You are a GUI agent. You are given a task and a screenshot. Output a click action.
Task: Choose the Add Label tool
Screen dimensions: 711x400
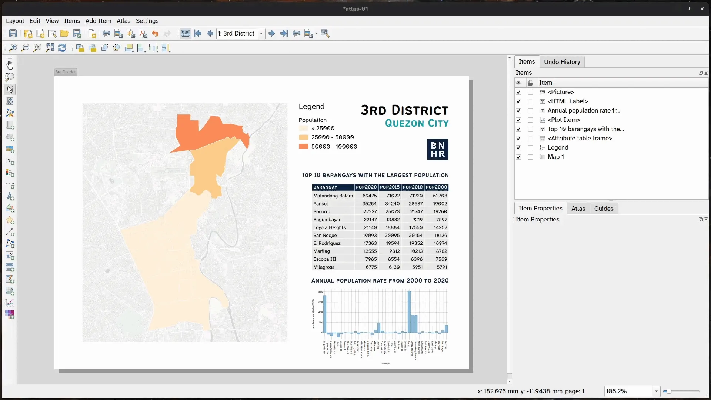10,161
